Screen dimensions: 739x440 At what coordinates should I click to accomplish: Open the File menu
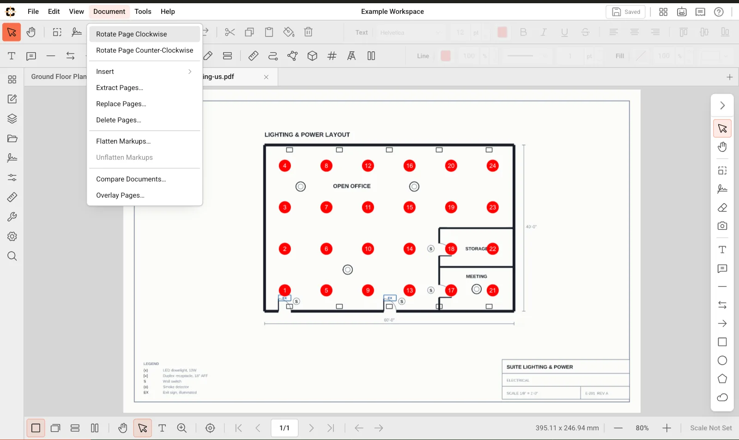(33, 12)
